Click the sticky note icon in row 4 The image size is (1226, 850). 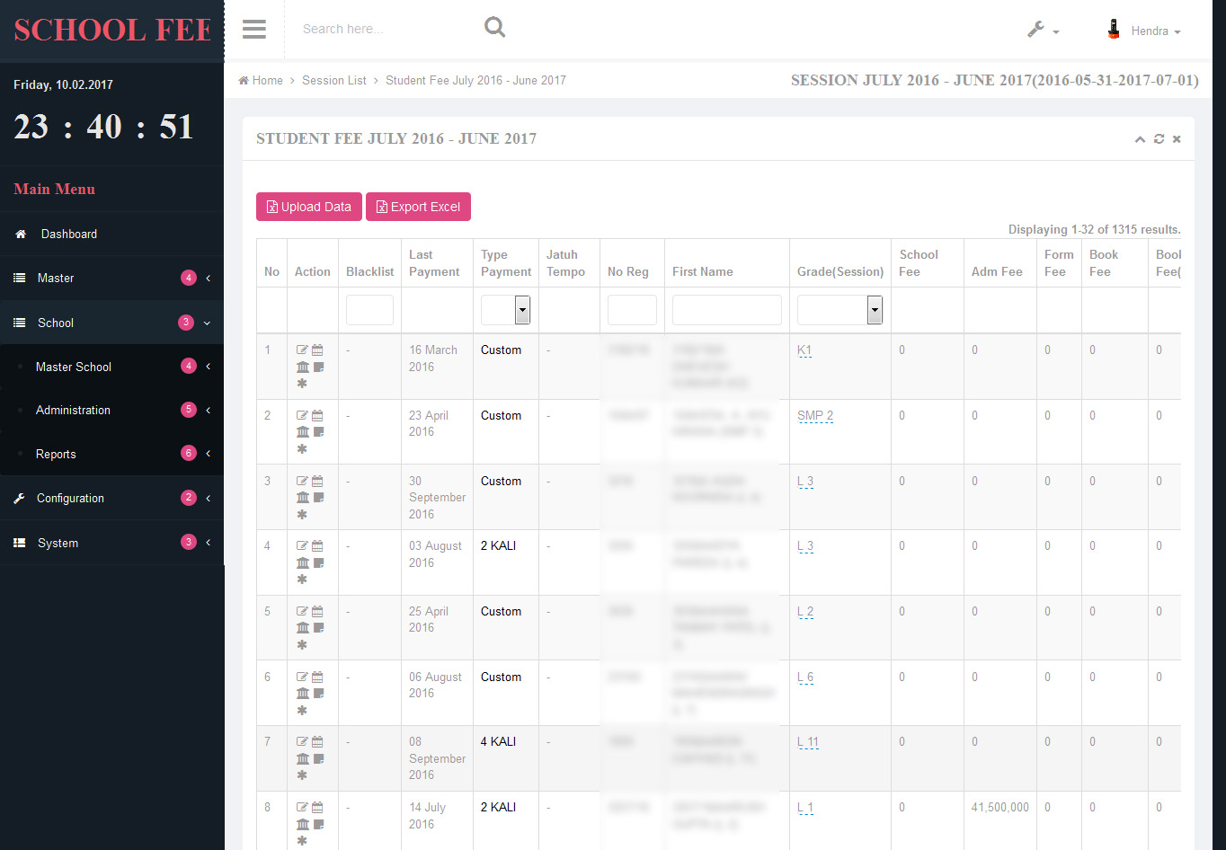[318, 563]
